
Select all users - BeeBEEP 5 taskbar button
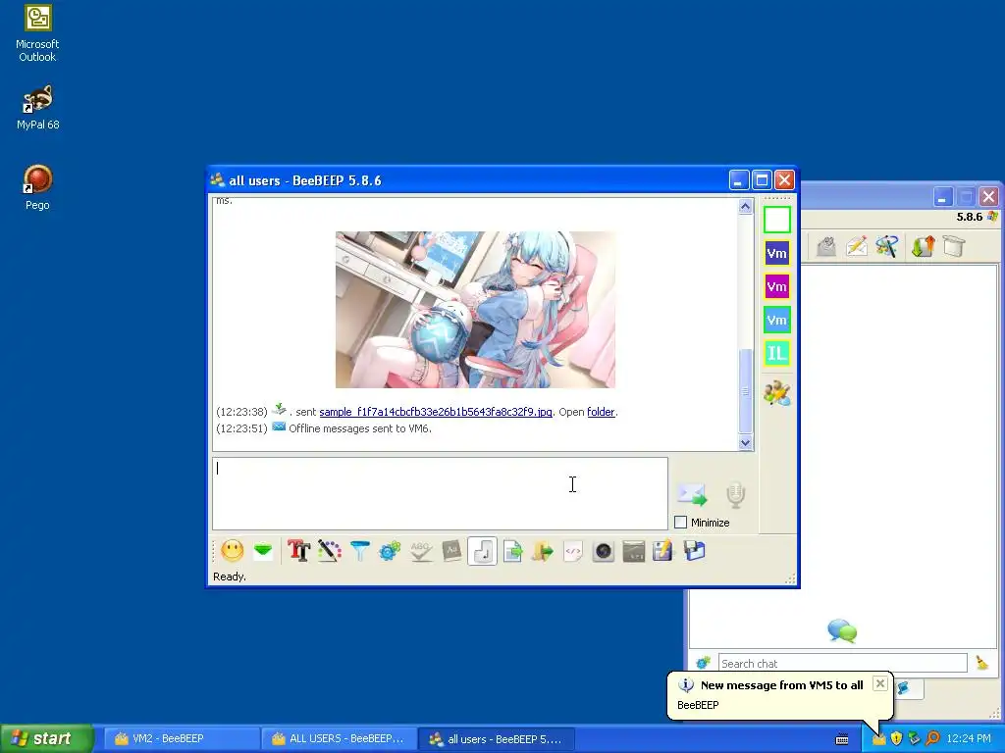496,738
